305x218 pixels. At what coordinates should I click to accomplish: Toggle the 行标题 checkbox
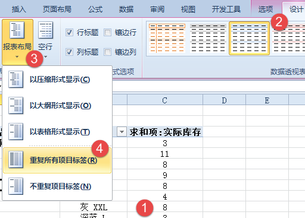[69, 32]
